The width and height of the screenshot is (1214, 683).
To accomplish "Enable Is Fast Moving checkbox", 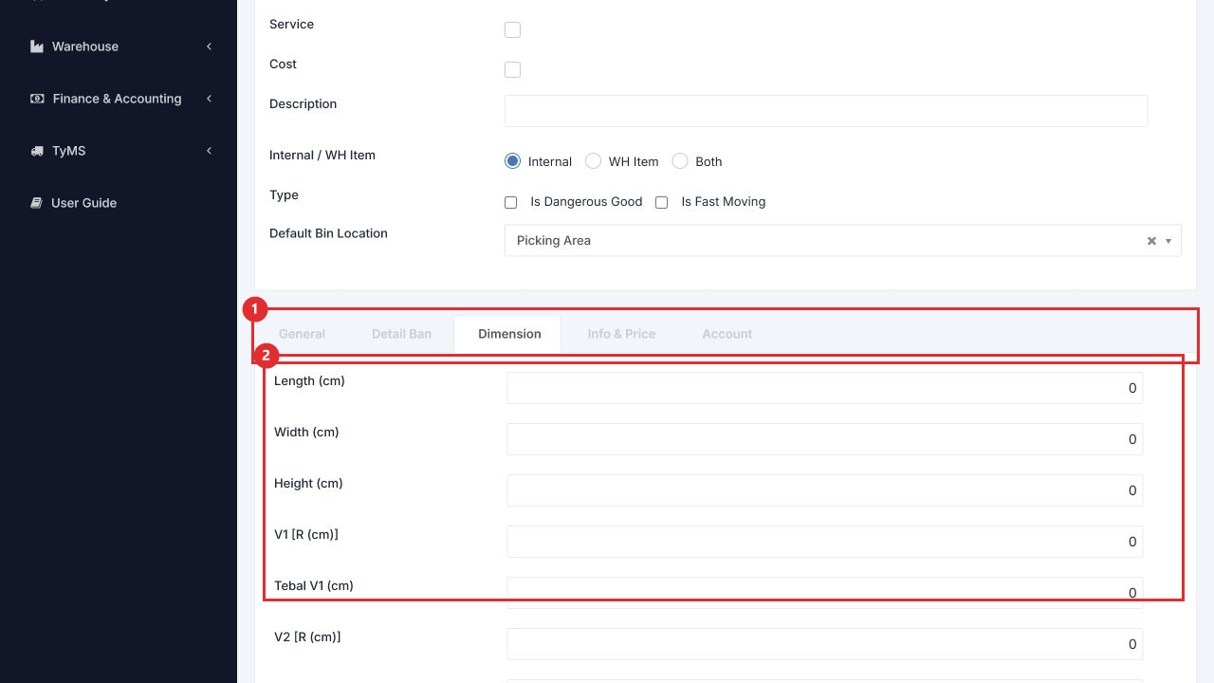I will [661, 202].
